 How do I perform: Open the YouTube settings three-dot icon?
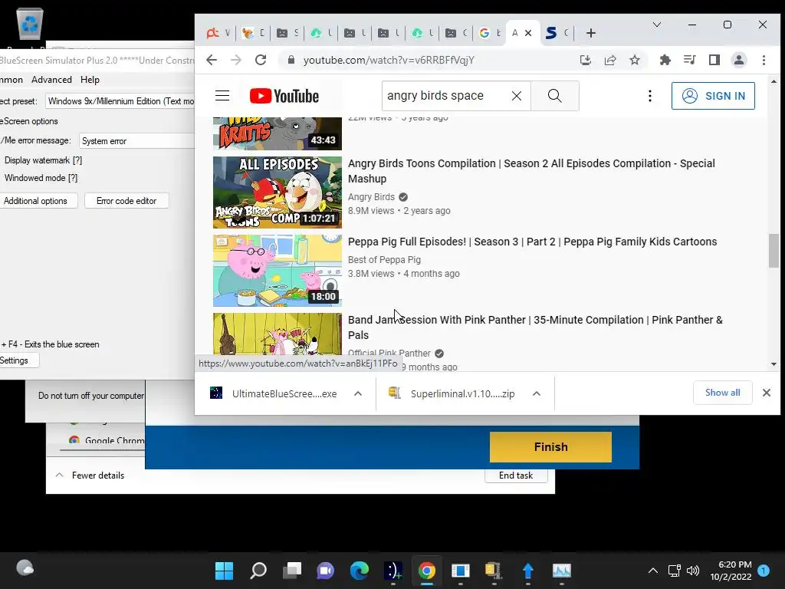click(x=650, y=96)
